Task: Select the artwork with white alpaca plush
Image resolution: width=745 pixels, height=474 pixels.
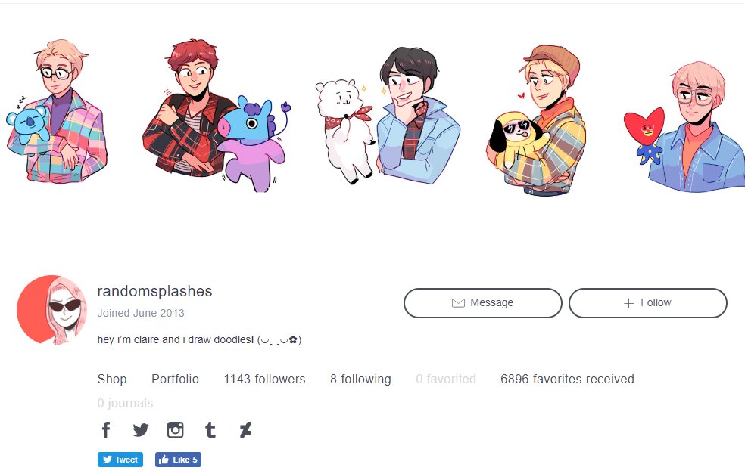Action: 388,116
